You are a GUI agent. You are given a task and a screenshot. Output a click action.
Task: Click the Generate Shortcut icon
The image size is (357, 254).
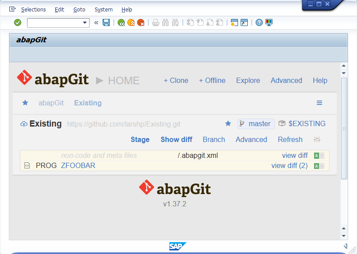(x=244, y=22)
